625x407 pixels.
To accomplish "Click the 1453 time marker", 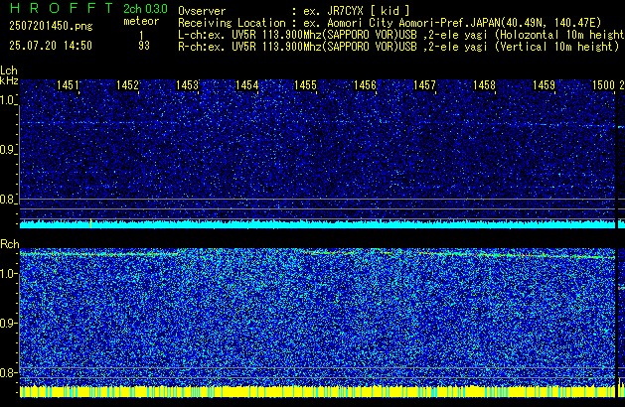I will coord(187,85).
